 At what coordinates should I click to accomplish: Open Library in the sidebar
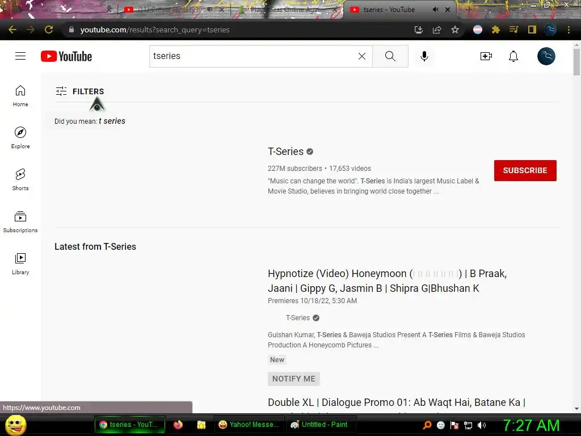[x=20, y=263]
